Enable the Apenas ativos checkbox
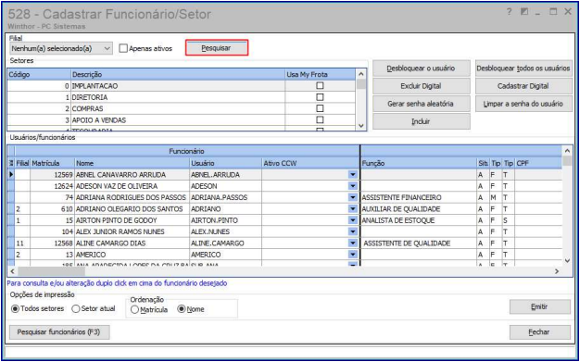This screenshot has width=580, height=362. 123,48
